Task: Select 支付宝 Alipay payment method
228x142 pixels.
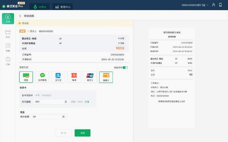Action: point(58,77)
